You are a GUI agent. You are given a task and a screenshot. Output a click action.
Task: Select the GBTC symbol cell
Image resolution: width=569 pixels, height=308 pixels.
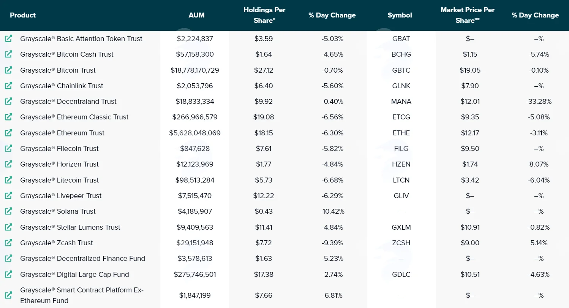pyautogui.click(x=401, y=70)
